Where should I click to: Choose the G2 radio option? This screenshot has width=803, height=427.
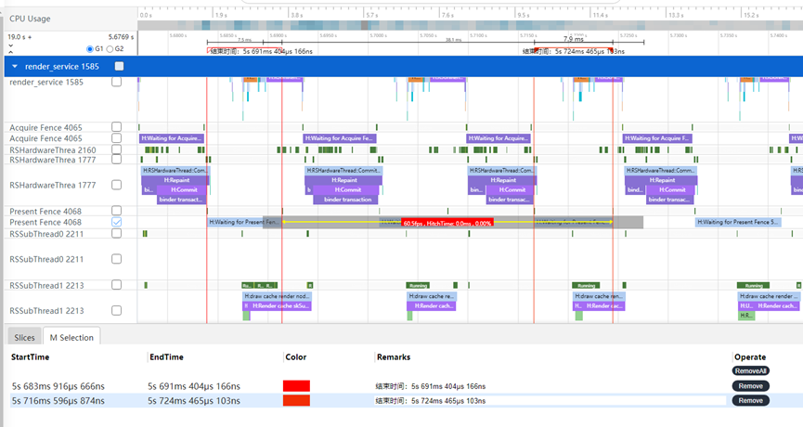point(110,48)
